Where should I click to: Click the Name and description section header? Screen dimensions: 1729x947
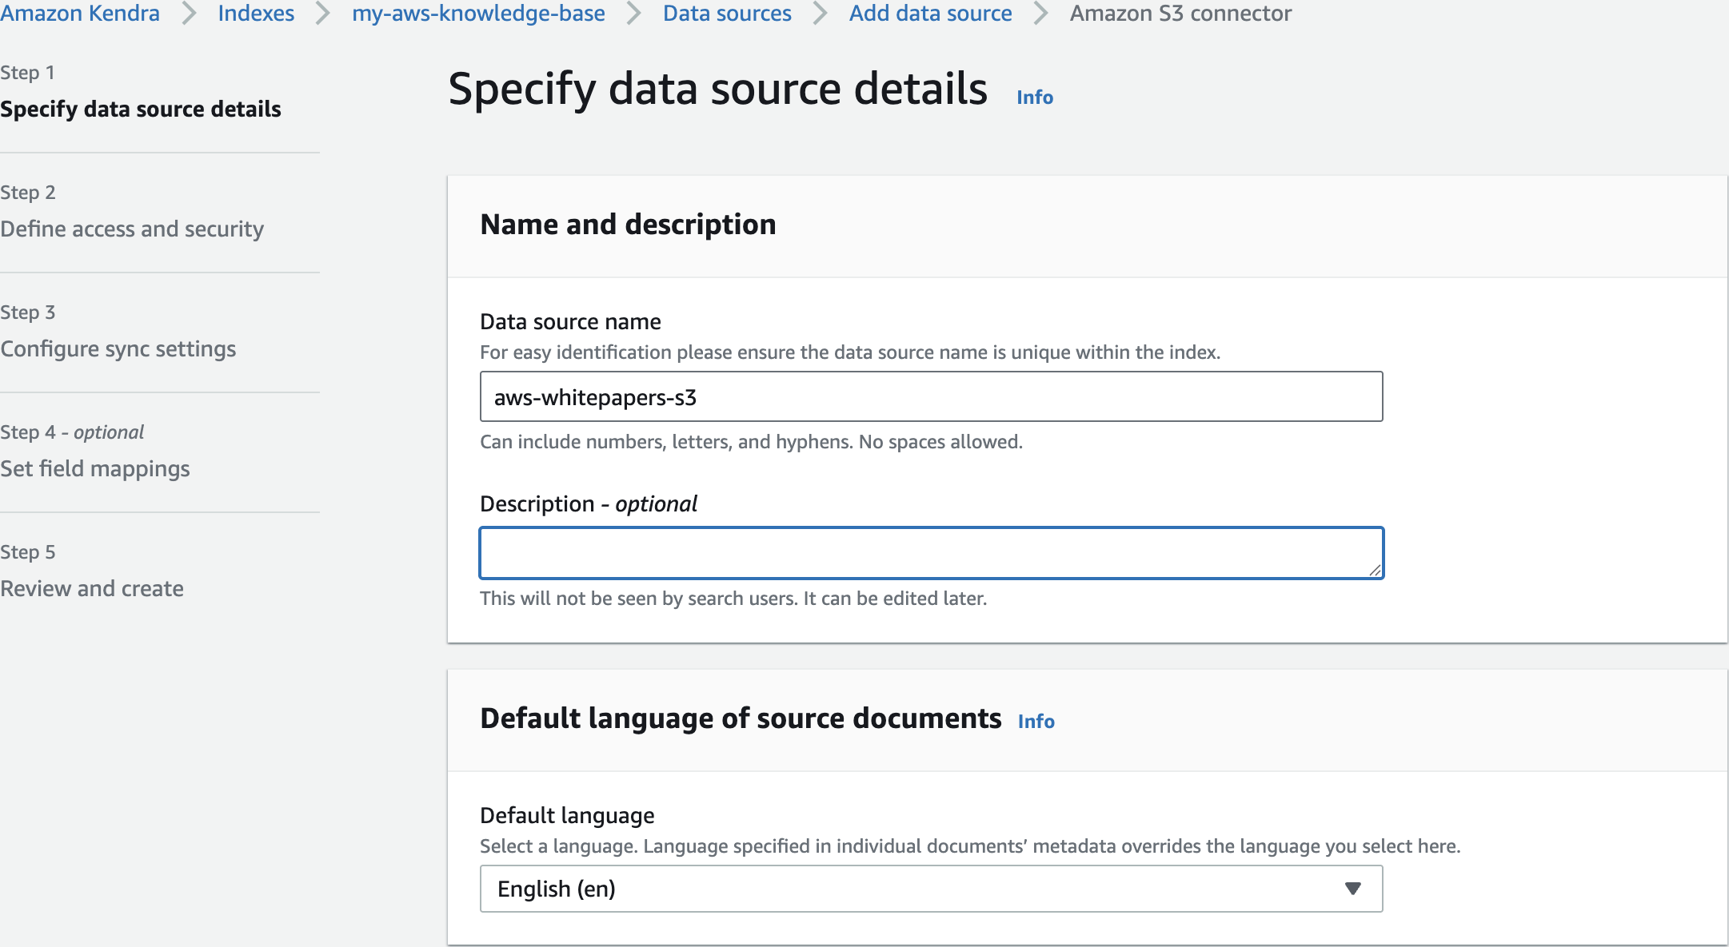point(628,225)
